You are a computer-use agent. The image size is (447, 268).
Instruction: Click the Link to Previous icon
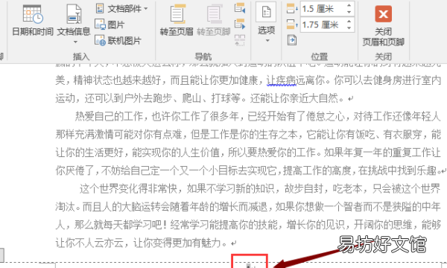240,40
